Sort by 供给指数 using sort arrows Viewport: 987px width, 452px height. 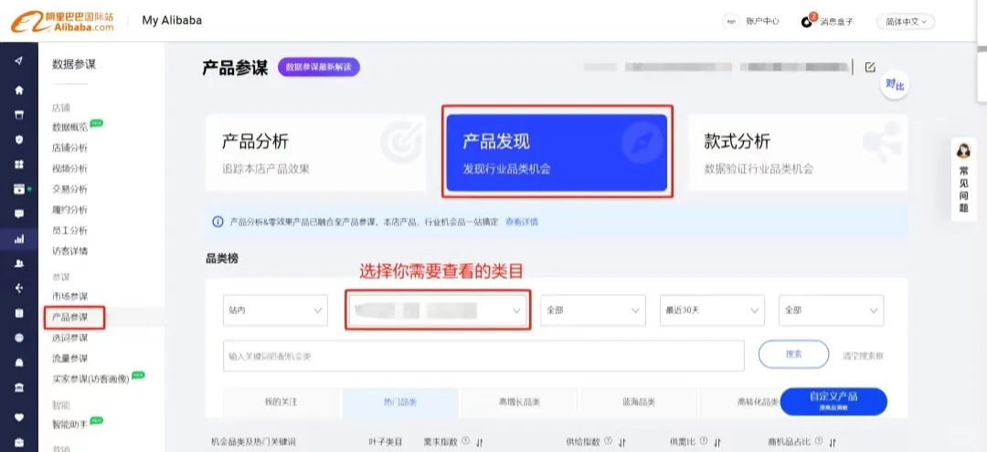(622, 442)
